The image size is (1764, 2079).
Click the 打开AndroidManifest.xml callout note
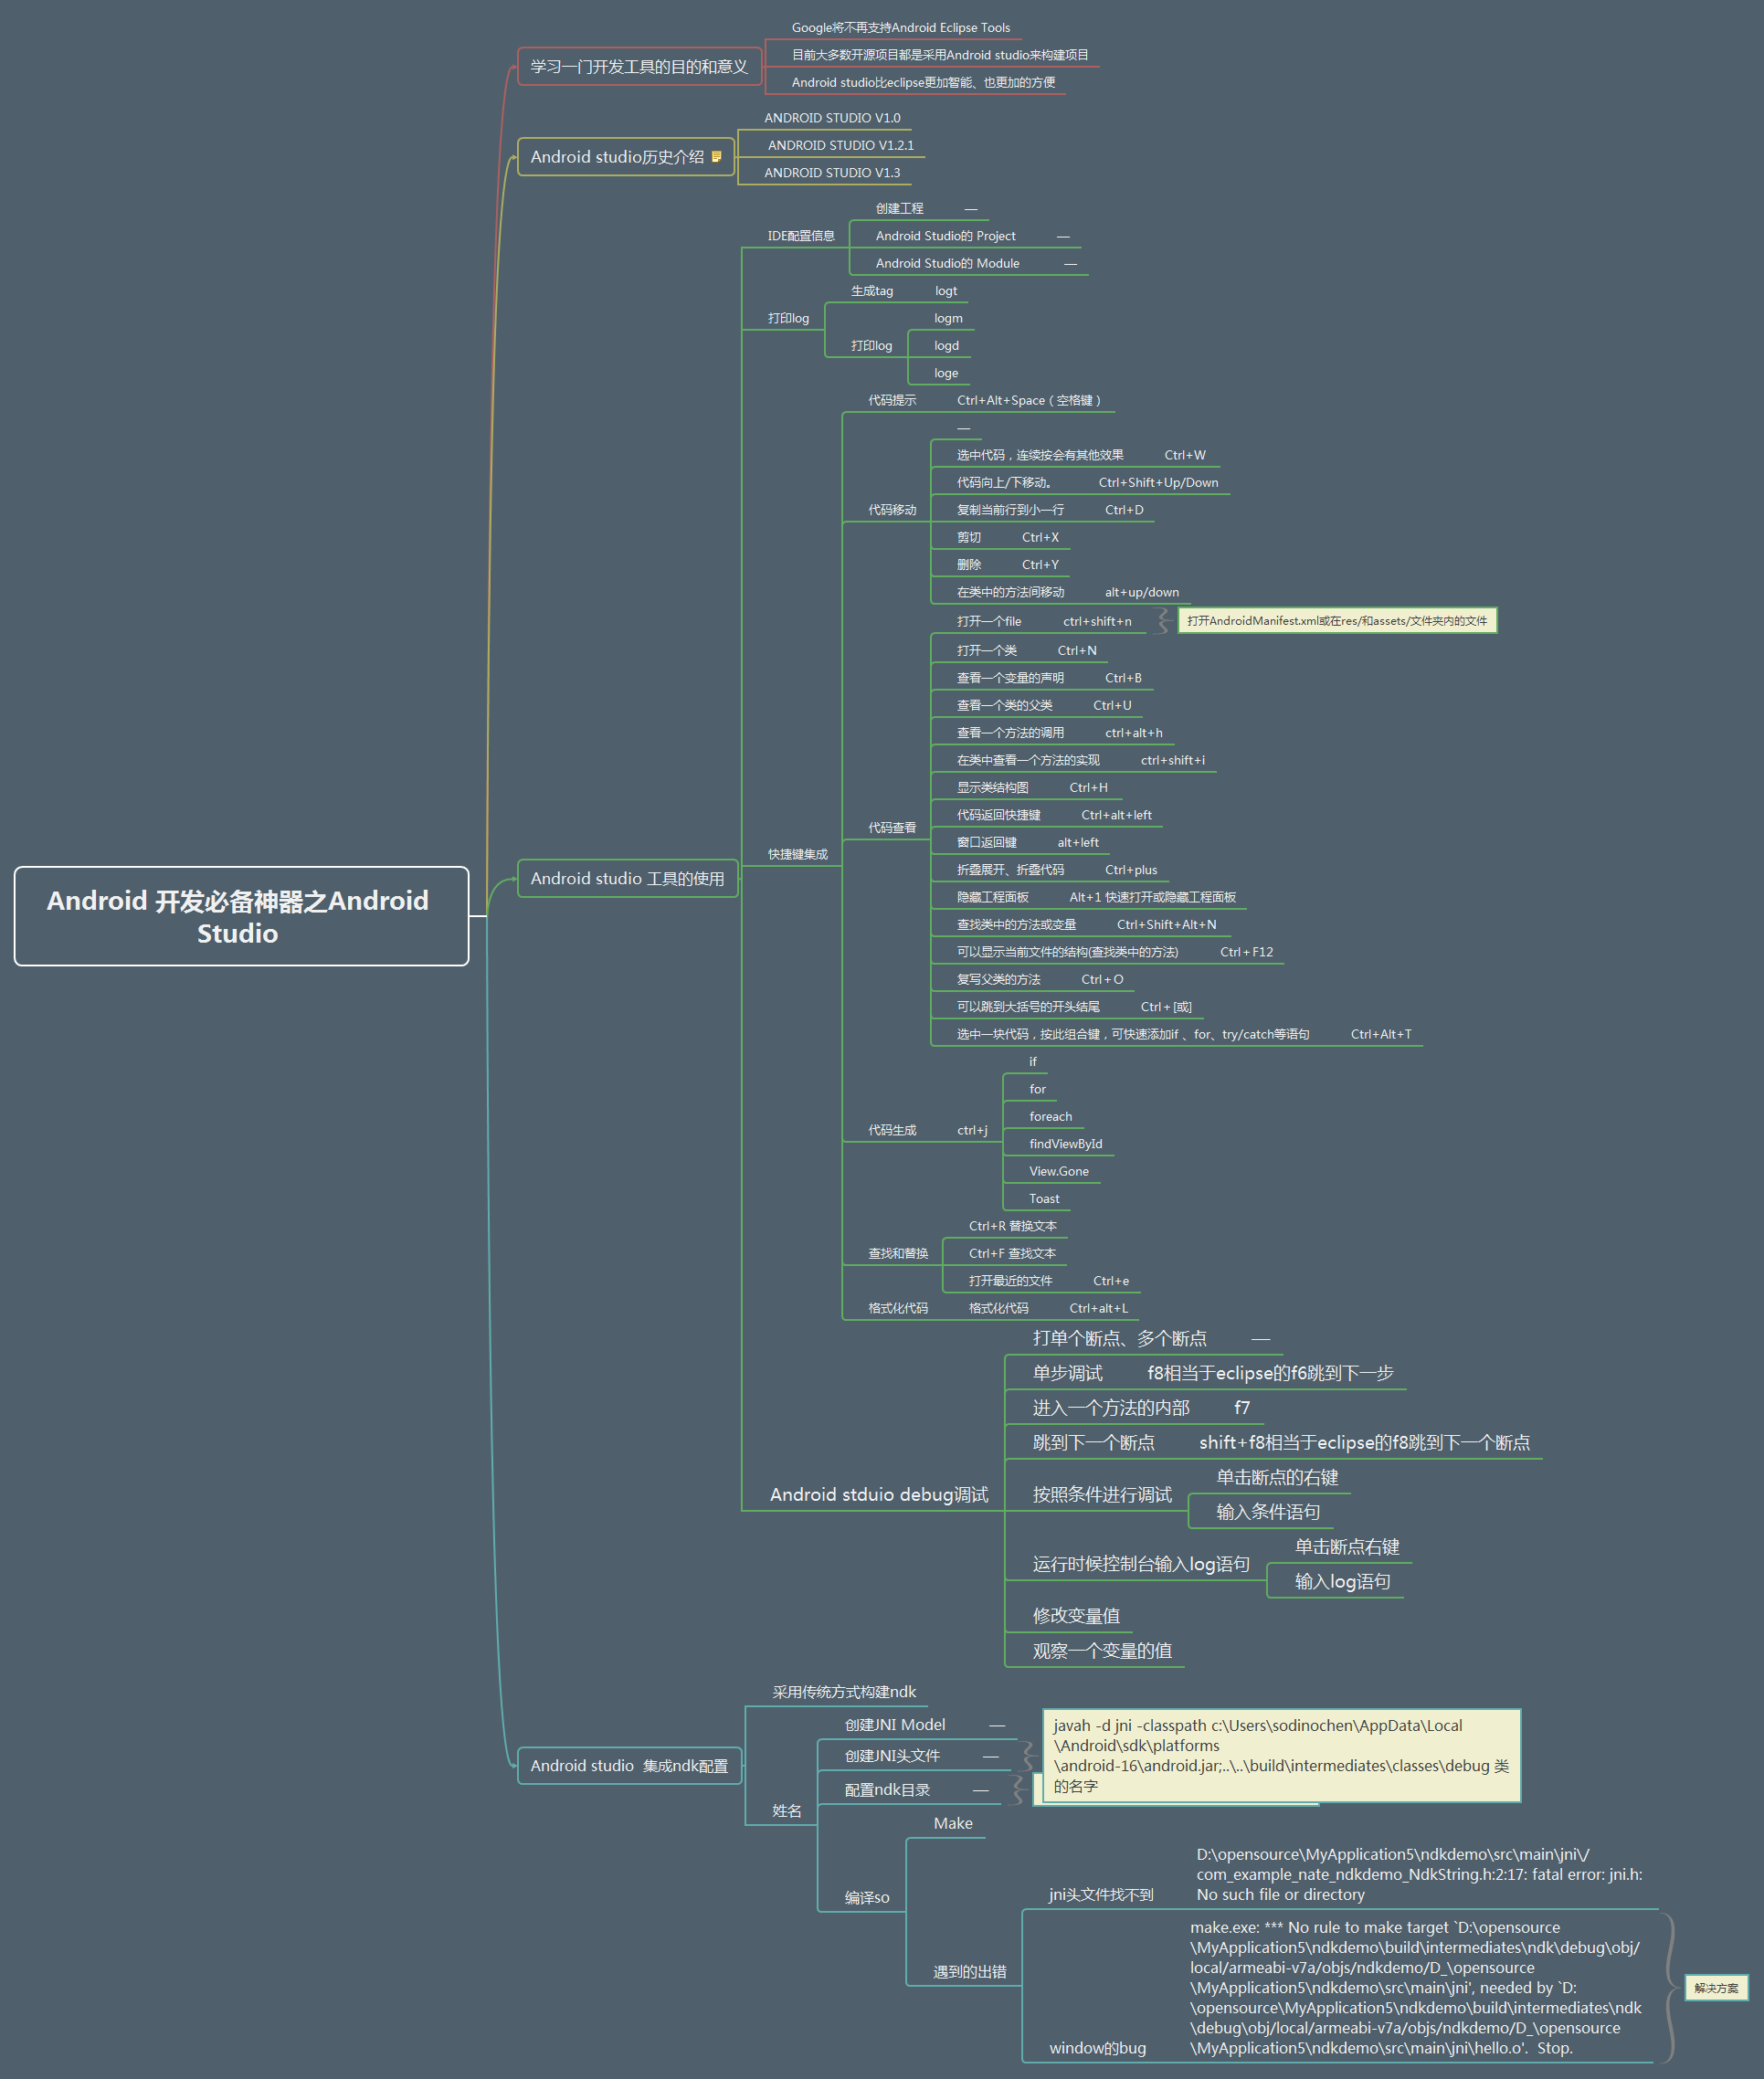[x=1337, y=621]
